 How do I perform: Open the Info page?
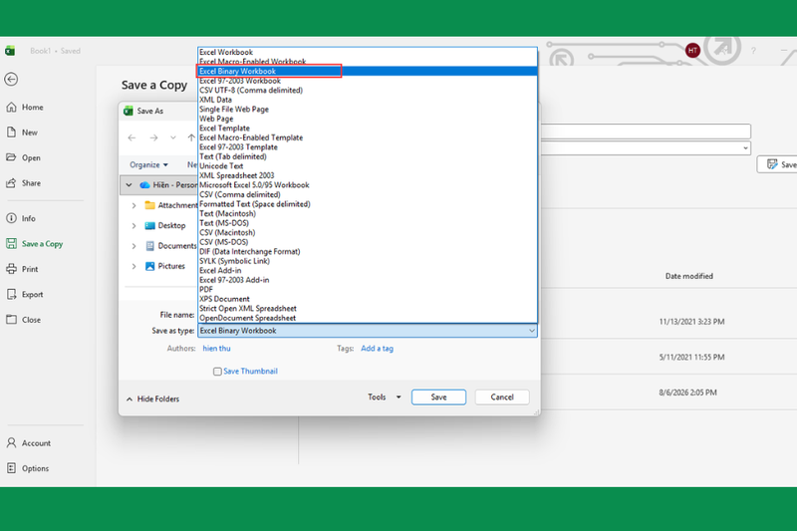tap(21, 218)
